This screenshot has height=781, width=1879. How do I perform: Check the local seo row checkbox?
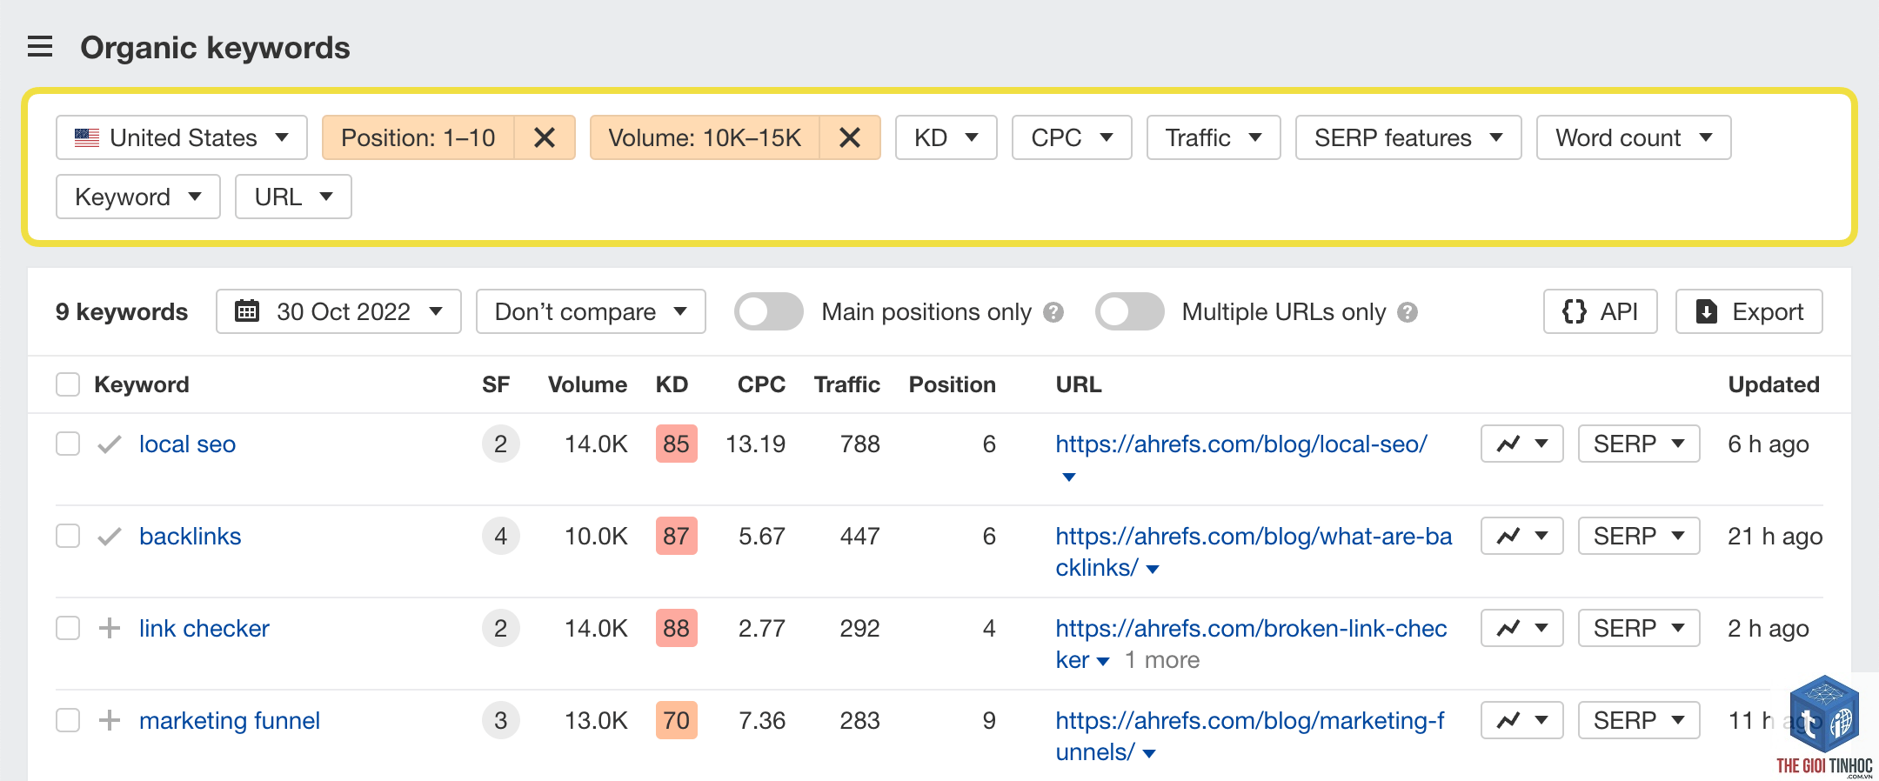tap(68, 444)
